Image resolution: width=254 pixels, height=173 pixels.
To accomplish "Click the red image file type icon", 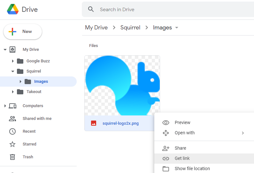I will (x=94, y=123).
